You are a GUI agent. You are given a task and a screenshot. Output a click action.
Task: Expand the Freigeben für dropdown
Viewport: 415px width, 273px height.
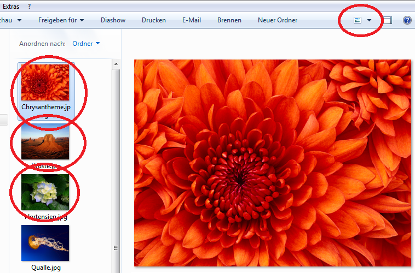pos(61,20)
